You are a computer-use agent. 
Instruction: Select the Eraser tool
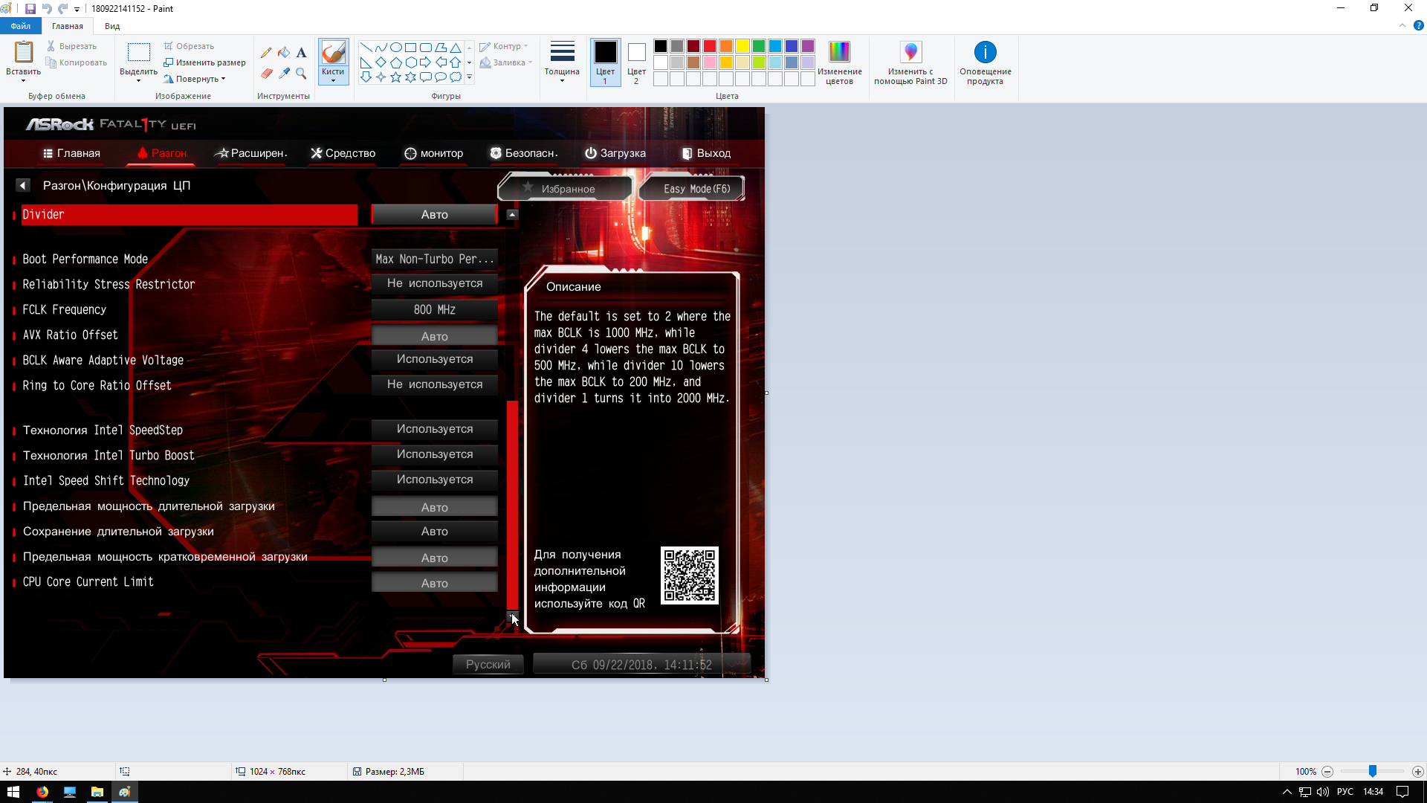(x=266, y=73)
